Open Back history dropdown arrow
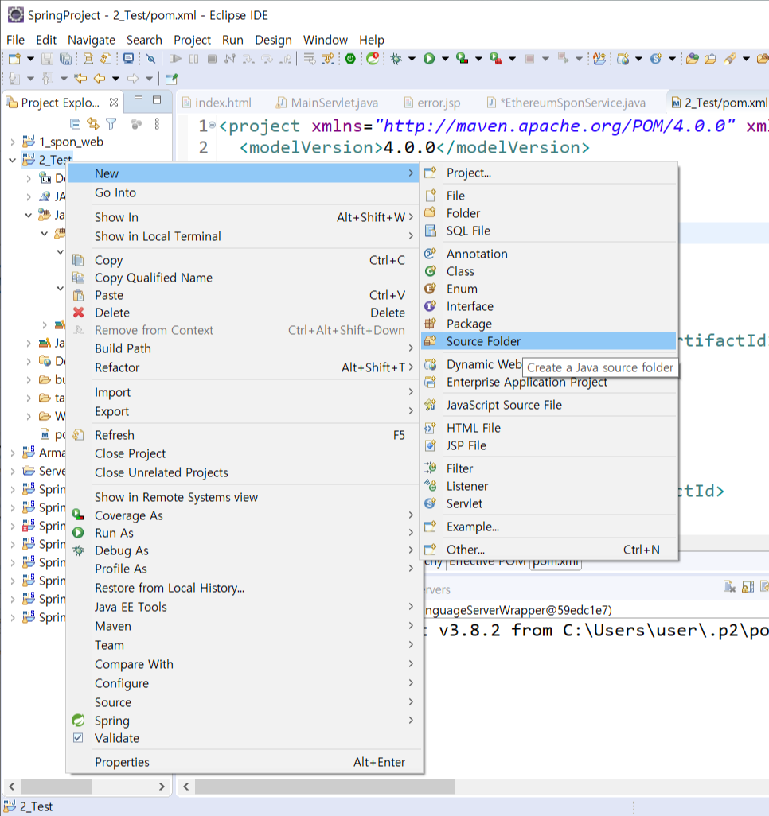The height and width of the screenshot is (816, 769). tap(115, 79)
